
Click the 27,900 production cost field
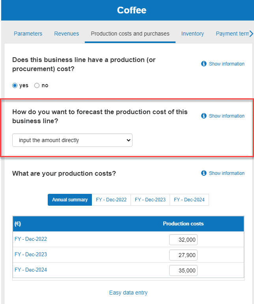(x=183, y=255)
